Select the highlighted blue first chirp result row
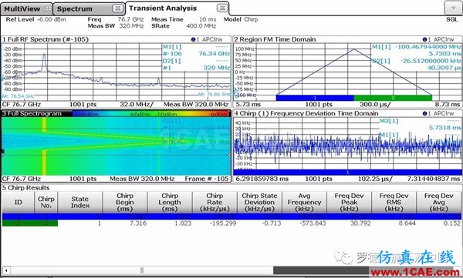Image resolution: width=463 pixels, height=278 pixels. 231,216
